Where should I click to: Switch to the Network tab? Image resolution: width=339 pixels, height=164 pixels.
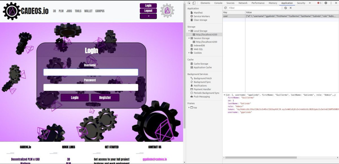coord(243,3)
